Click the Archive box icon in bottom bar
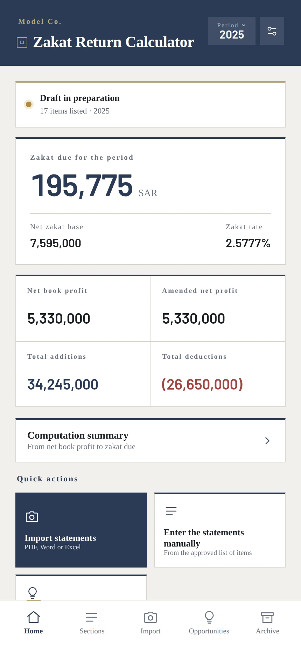The width and height of the screenshot is (301, 653). pos(267,617)
